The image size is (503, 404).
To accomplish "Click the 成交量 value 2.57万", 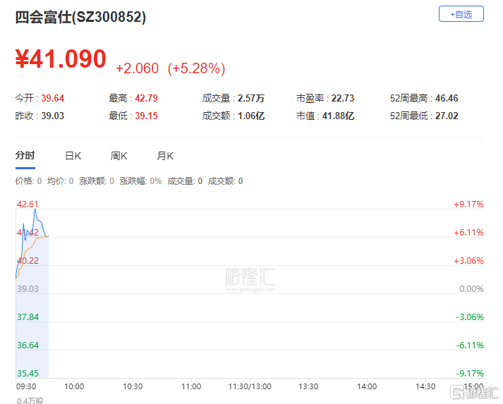I will [251, 98].
